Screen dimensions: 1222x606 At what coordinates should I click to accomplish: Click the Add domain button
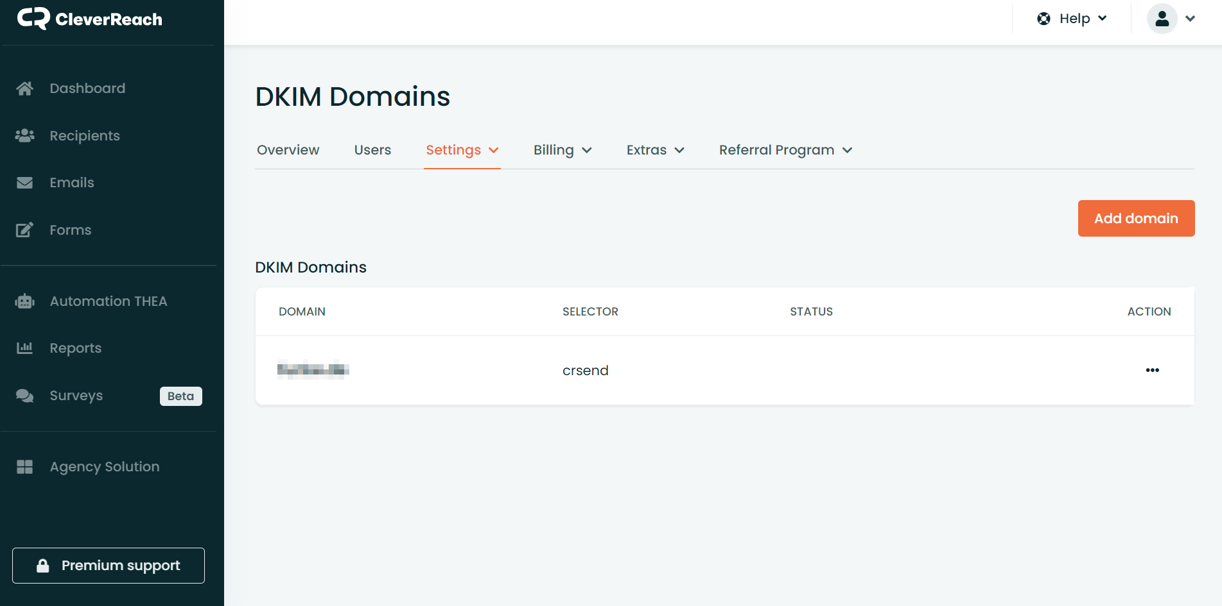tap(1135, 219)
